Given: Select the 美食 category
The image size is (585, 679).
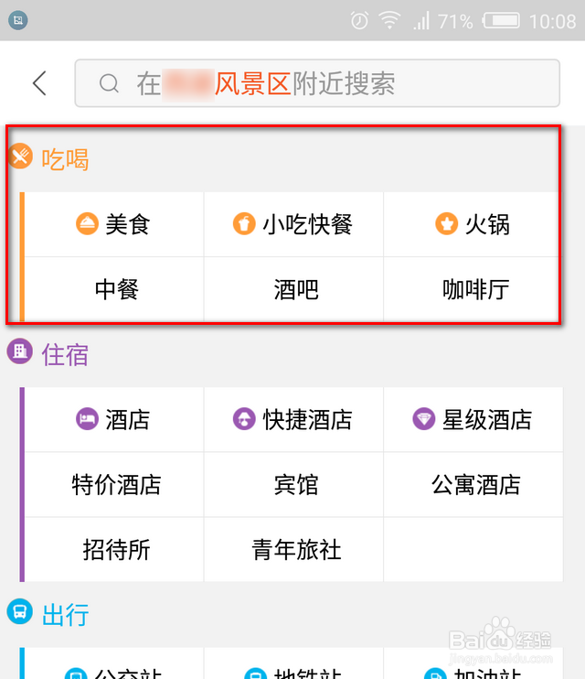Looking at the screenshot, I should pyautogui.click(x=114, y=224).
